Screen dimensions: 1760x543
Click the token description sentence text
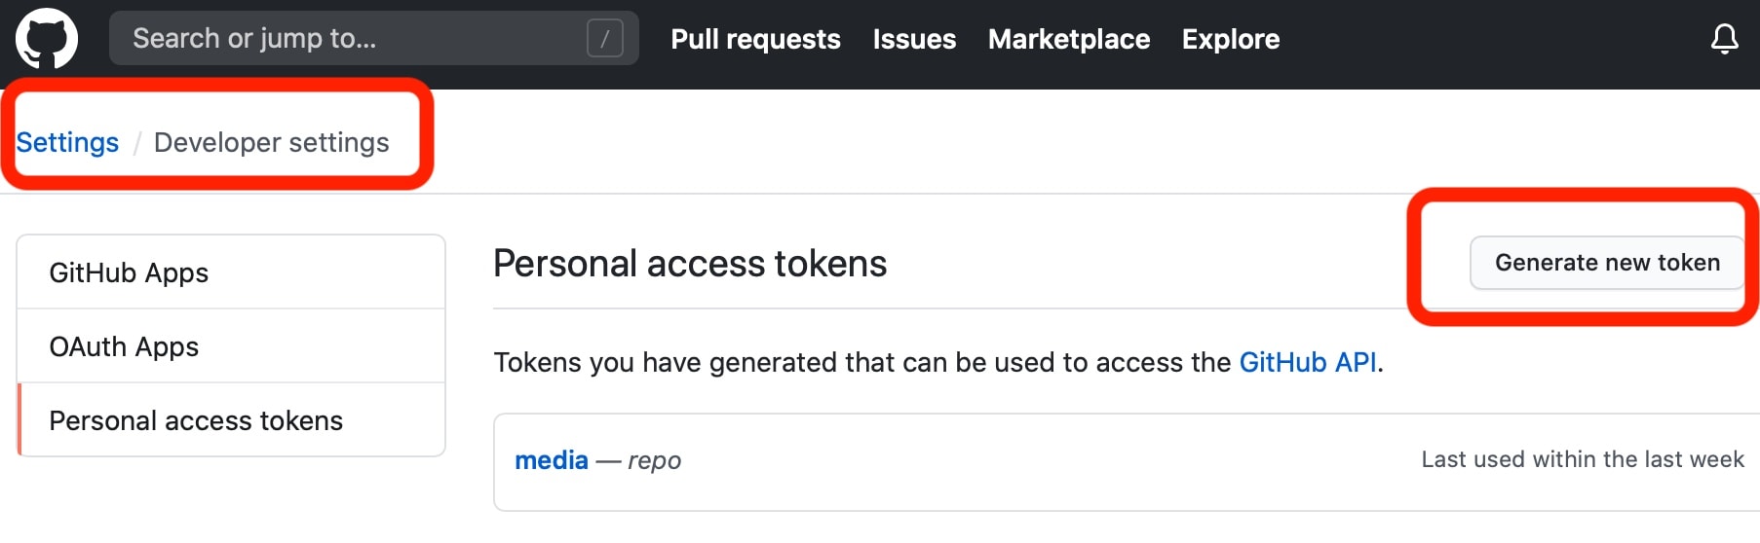coord(938,362)
